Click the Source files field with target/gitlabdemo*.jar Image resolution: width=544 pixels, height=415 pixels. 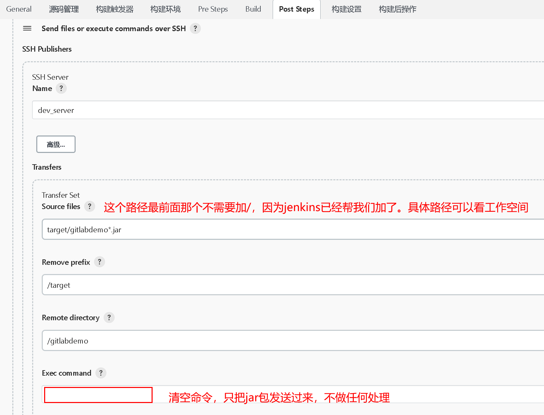(x=293, y=229)
